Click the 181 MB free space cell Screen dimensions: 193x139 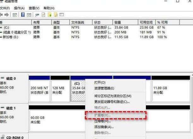click(146, 32)
